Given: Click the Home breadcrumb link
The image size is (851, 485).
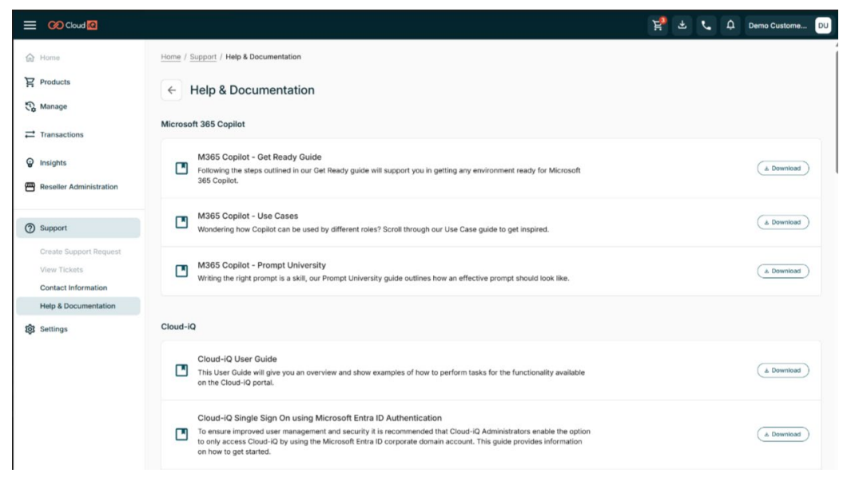Looking at the screenshot, I should tap(171, 57).
